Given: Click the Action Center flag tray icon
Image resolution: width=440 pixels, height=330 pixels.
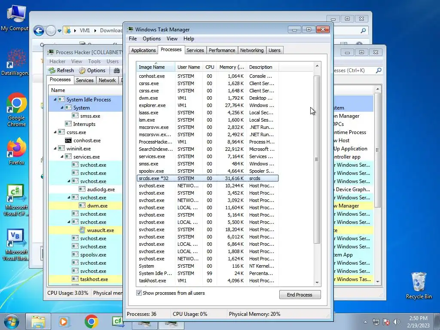Looking at the screenshot, I should [x=386, y=322].
